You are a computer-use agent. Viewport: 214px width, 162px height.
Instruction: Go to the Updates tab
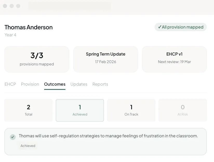tap(79, 84)
